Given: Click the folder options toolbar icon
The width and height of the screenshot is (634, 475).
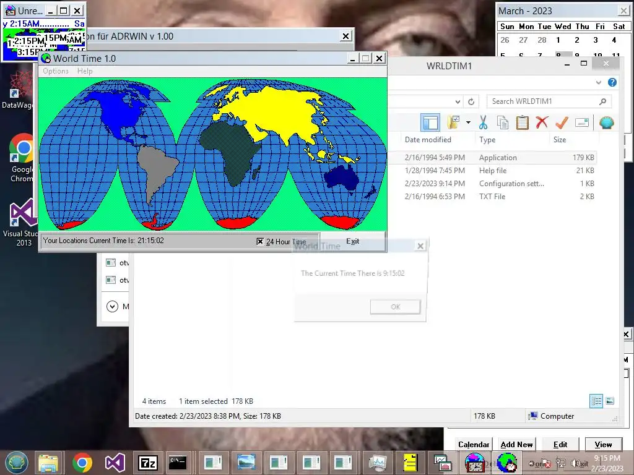Looking at the screenshot, I should [x=454, y=122].
